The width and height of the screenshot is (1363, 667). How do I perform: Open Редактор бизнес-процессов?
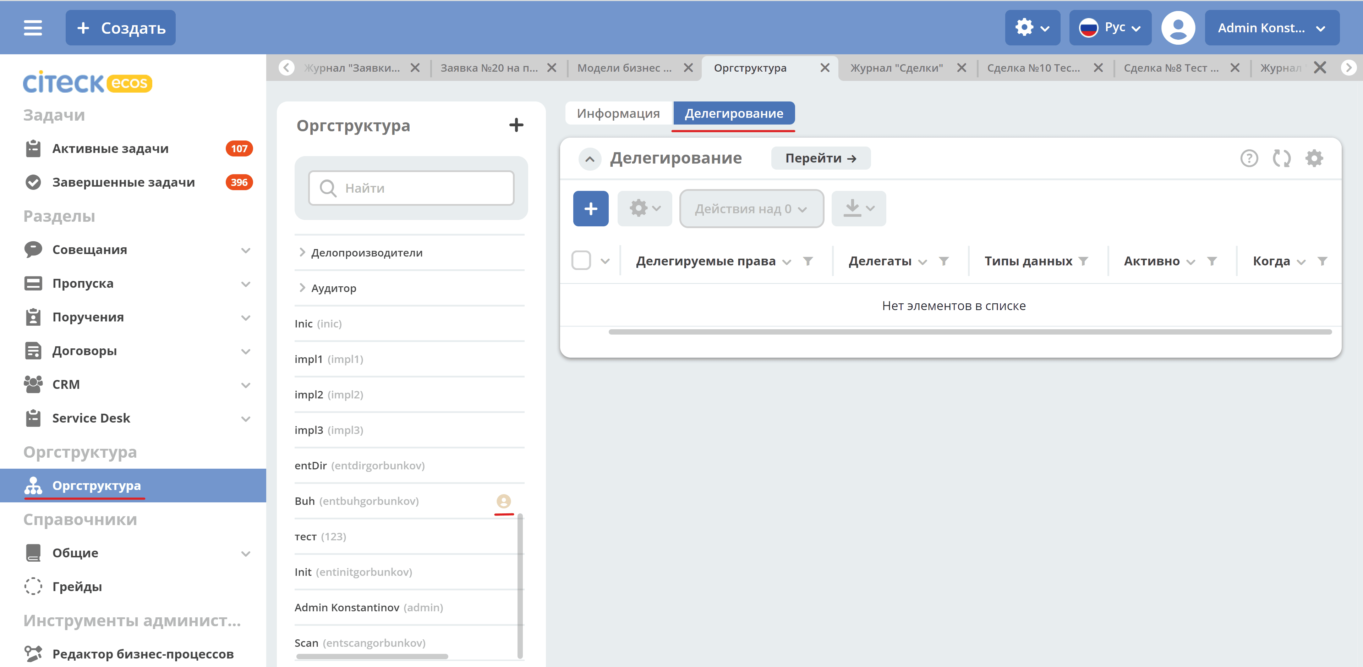pos(143,654)
